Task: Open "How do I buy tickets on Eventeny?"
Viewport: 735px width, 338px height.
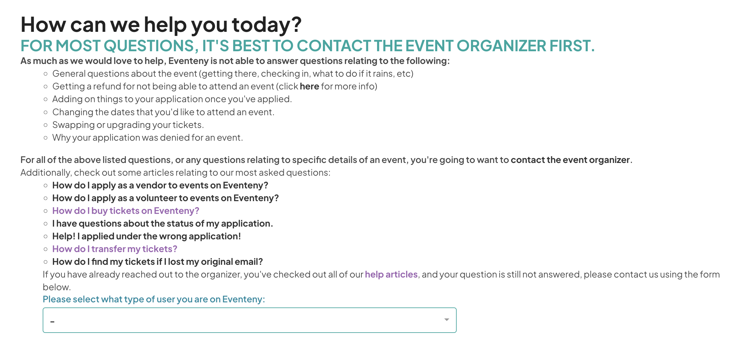Action: pyautogui.click(x=125, y=210)
